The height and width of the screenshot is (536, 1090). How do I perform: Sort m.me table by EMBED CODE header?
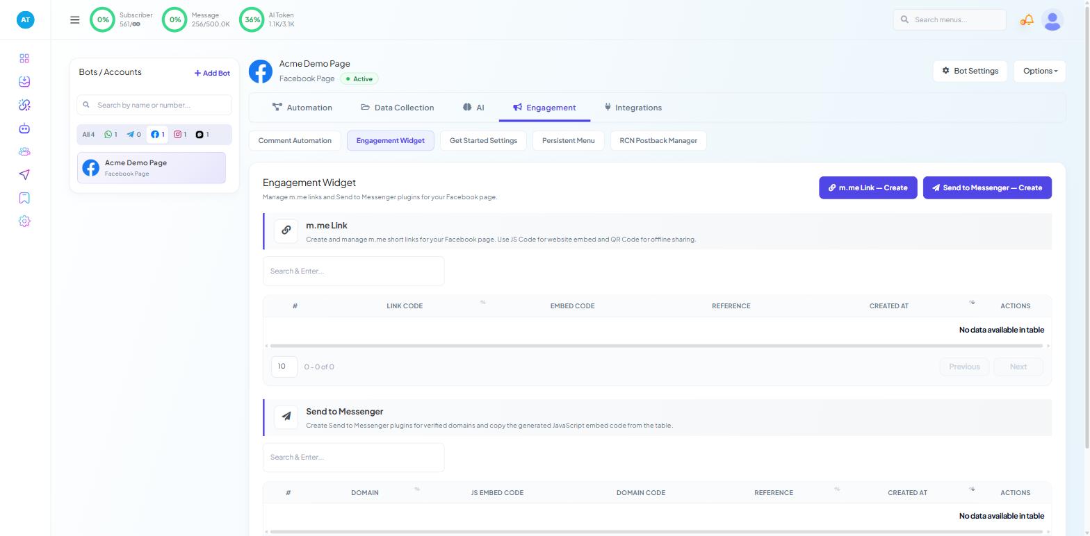(572, 306)
